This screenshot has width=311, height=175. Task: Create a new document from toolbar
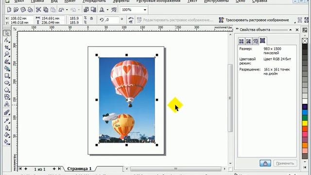[9, 10]
